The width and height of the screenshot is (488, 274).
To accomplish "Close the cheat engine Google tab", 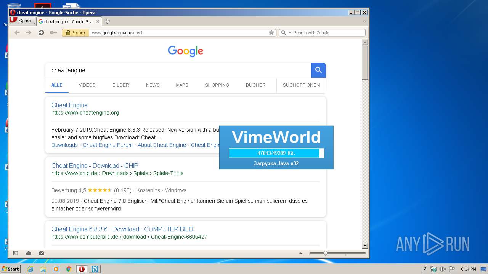I will click(98, 22).
